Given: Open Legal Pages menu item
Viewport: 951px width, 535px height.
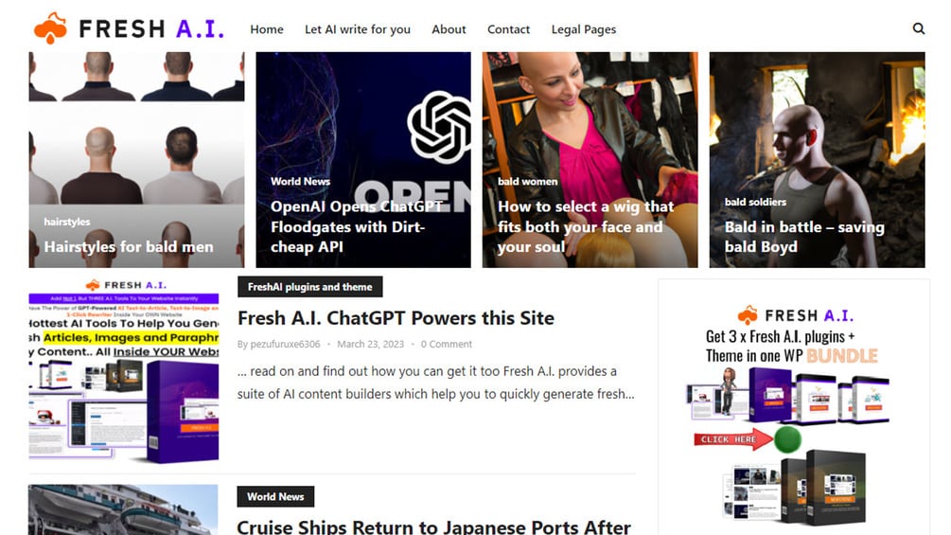Looking at the screenshot, I should pyautogui.click(x=584, y=29).
